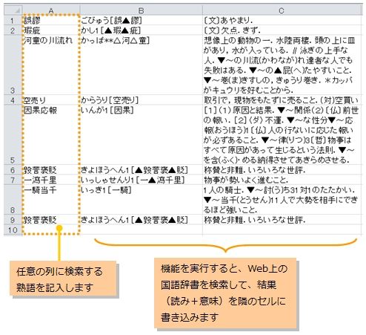
Task: Click the orange callout 任意の列に検索する
Action: (x=63, y=279)
